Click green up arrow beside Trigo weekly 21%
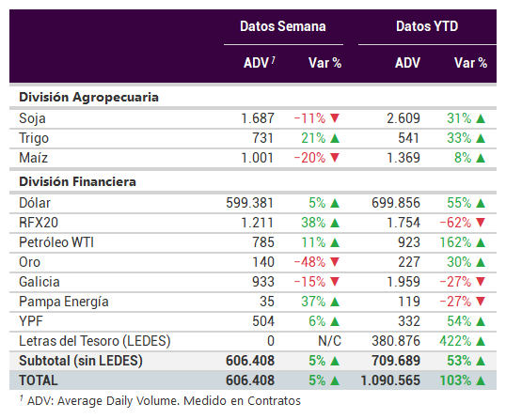The image size is (506, 419). [x=335, y=138]
